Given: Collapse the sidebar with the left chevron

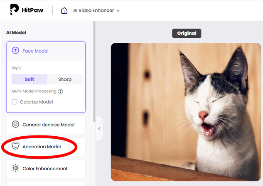Looking at the screenshot, I should (99, 129).
